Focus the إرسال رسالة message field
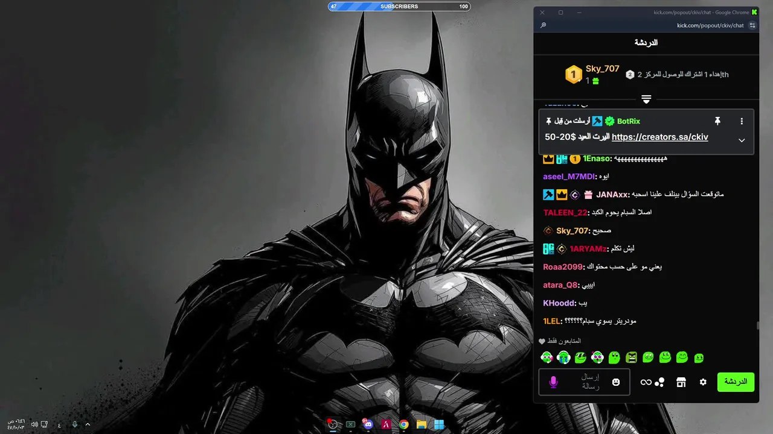Viewport: 773px width, 434px height. (584, 382)
